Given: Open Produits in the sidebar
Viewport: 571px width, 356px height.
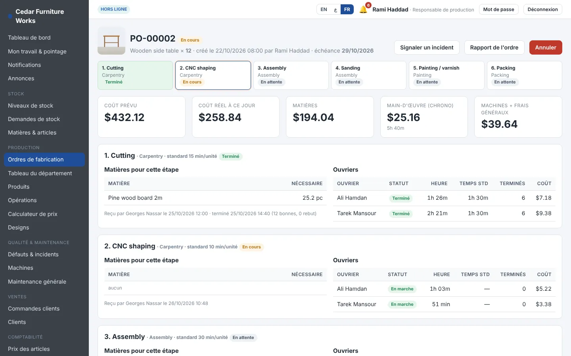Looking at the screenshot, I should click(44, 187).
